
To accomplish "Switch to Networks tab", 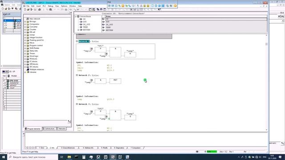I will [61, 129].
